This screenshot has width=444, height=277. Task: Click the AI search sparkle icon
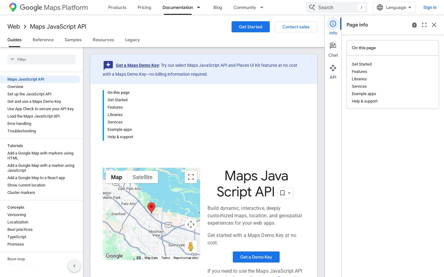coord(312,7)
